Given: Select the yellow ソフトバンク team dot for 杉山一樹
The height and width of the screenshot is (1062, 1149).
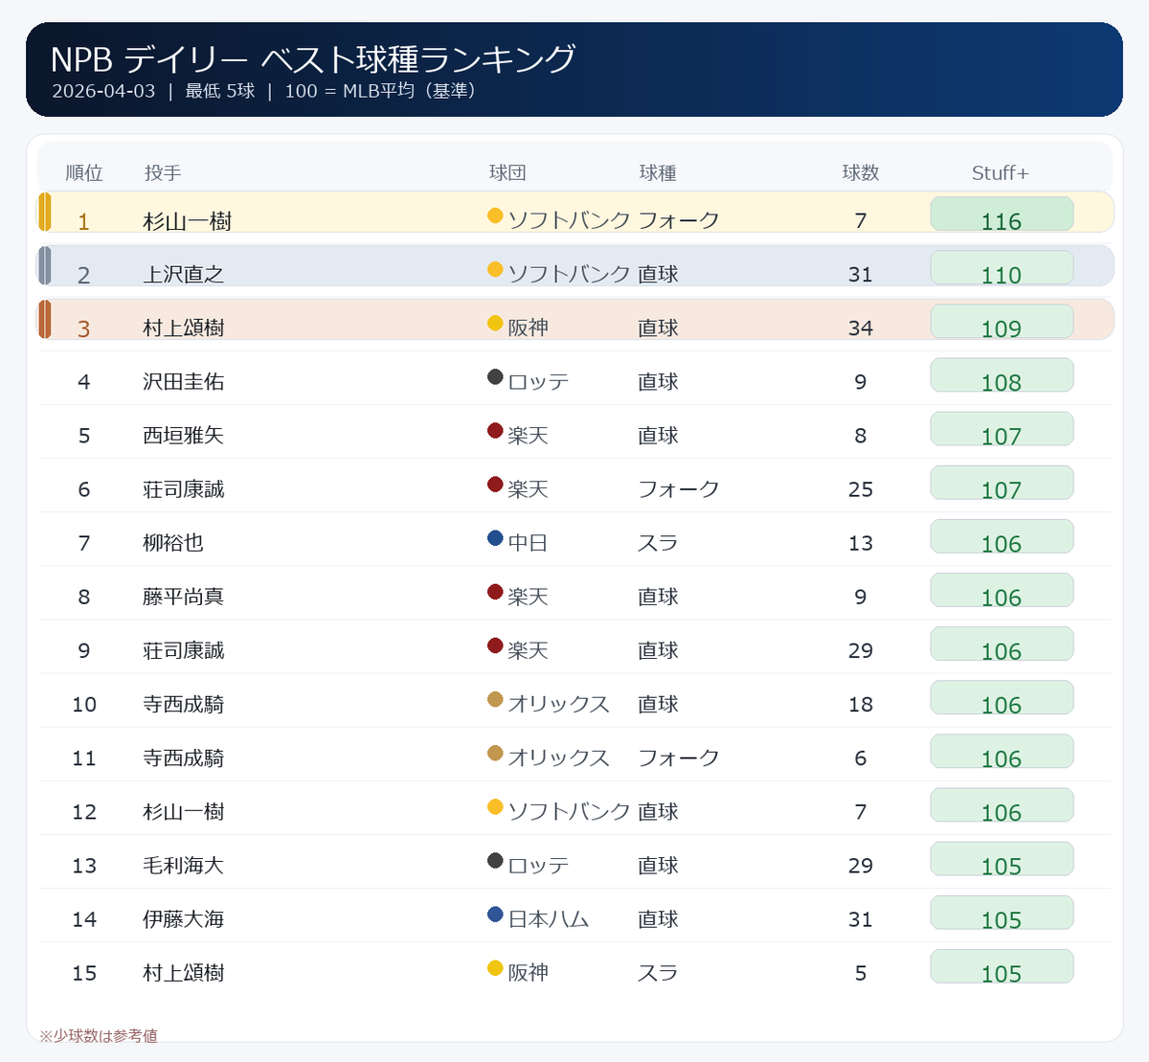Looking at the screenshot, I should tap(494, 215).
